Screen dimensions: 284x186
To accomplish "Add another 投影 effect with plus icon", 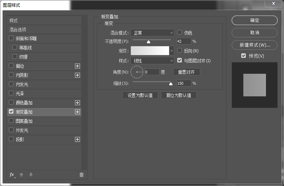I will pyautogui.click(x=77, y=139).
